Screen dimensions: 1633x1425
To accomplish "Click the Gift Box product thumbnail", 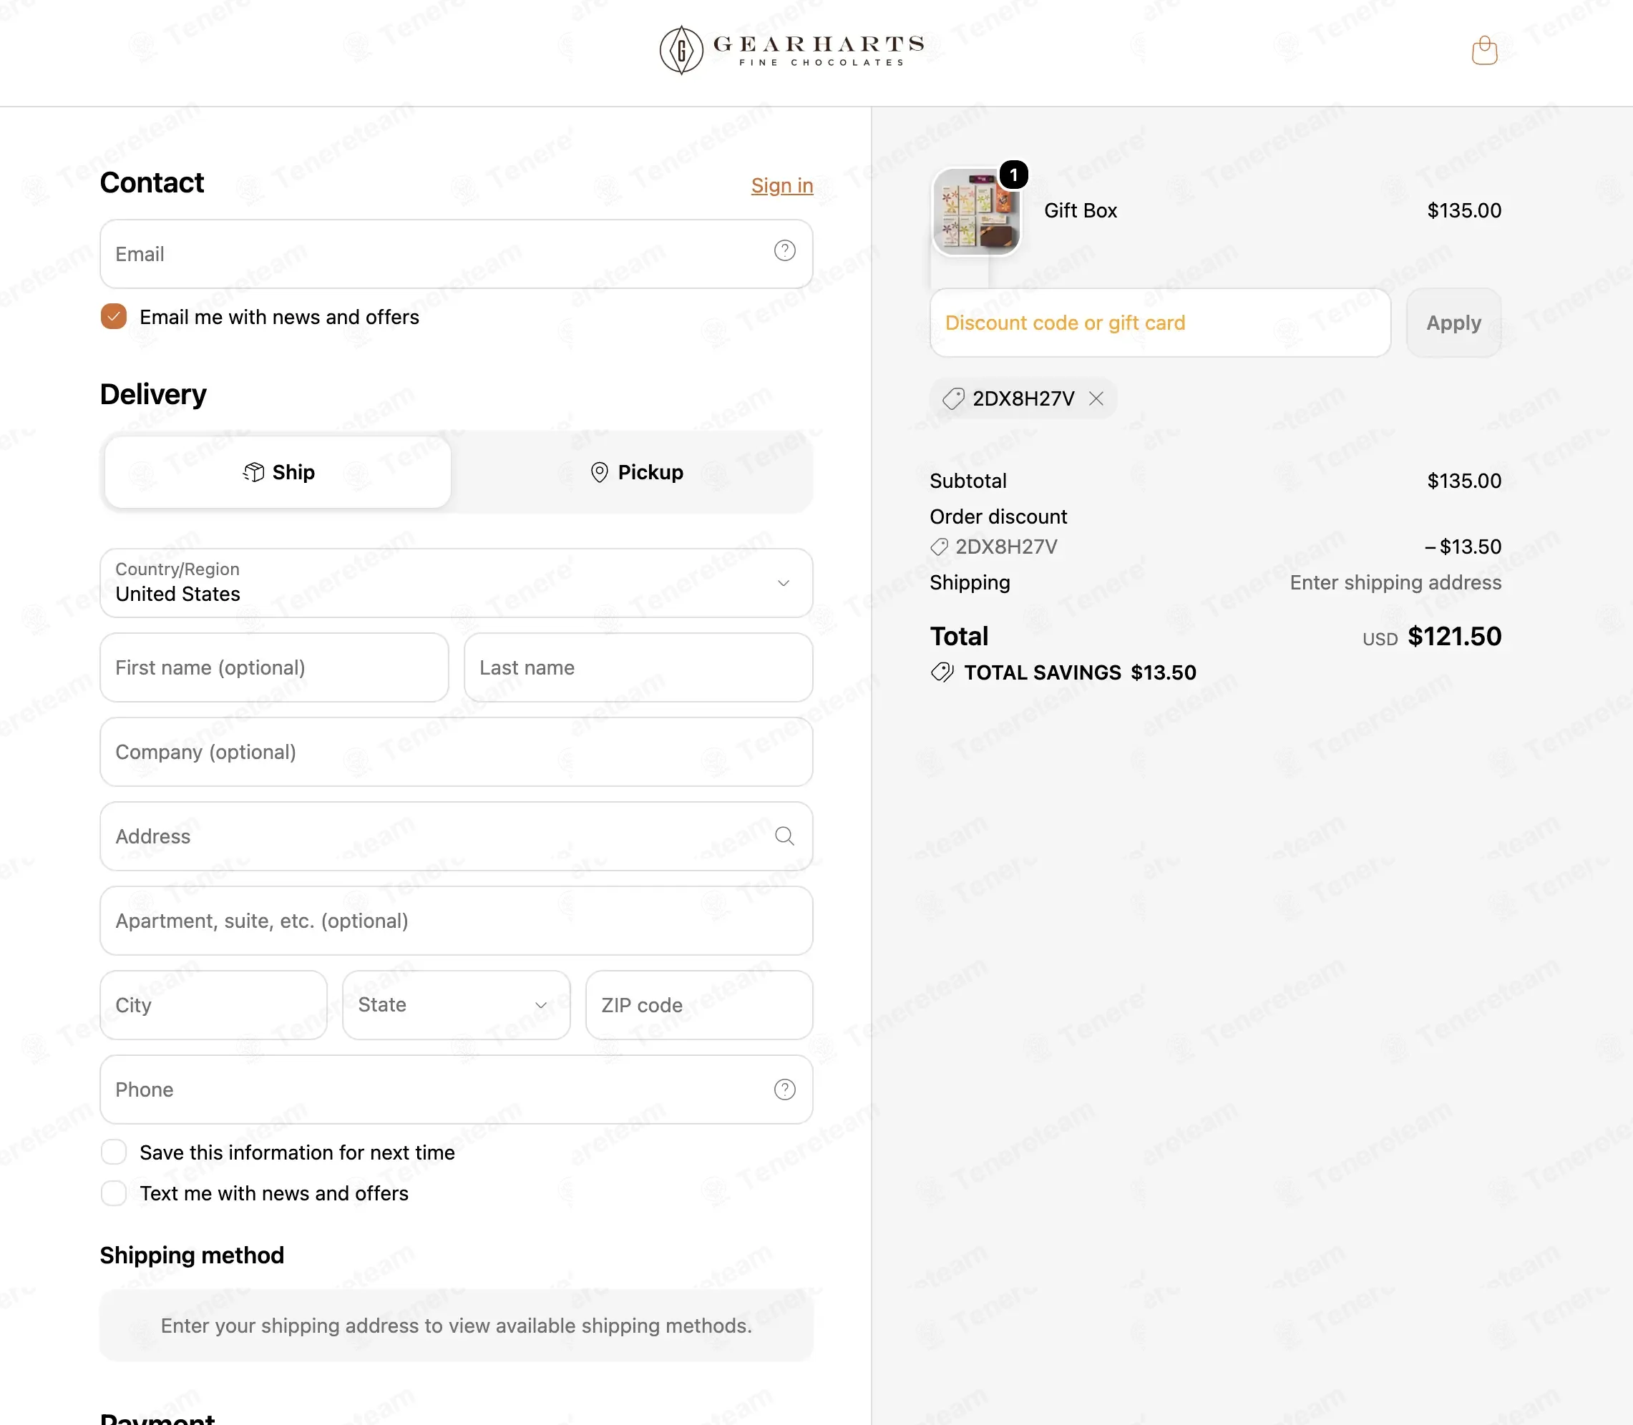I will click(x=976, y=212).
